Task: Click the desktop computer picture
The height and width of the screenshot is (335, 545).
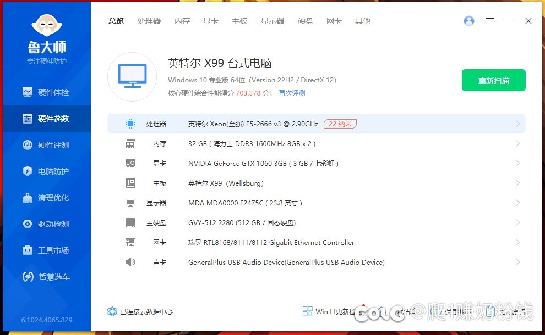Action: [132, 77]
